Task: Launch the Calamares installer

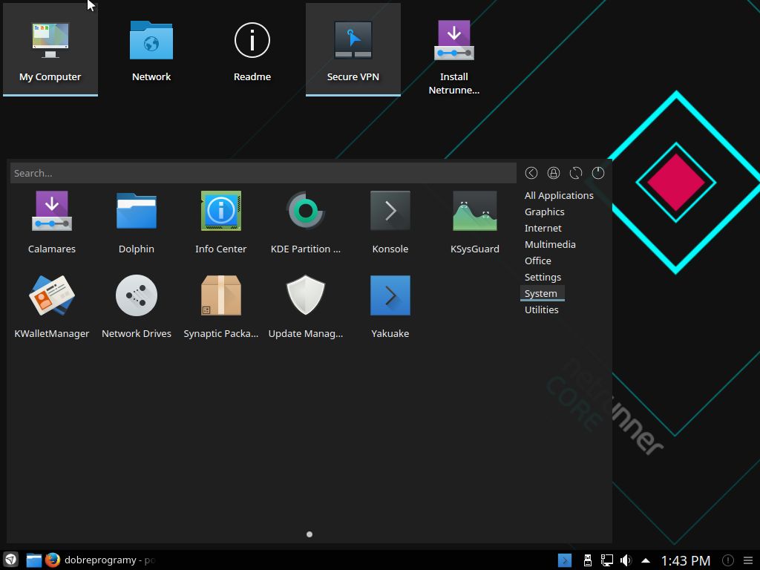Action: click(52, 223)
